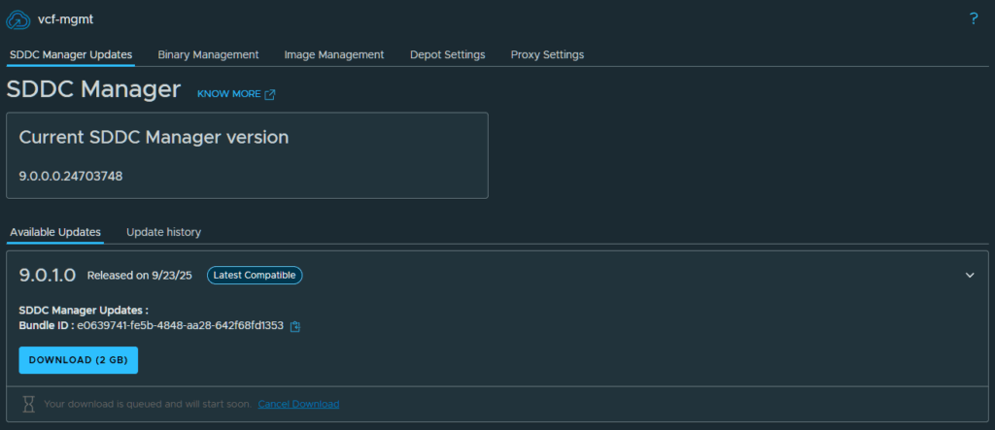The width and height of the screenshot is (995, 430).
Task: Click the DOWNLOAD (2 GB) button
Action: [x=79, y=360]
